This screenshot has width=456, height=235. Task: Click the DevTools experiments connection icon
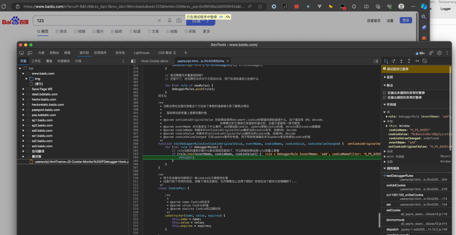(x=431, y=53)
